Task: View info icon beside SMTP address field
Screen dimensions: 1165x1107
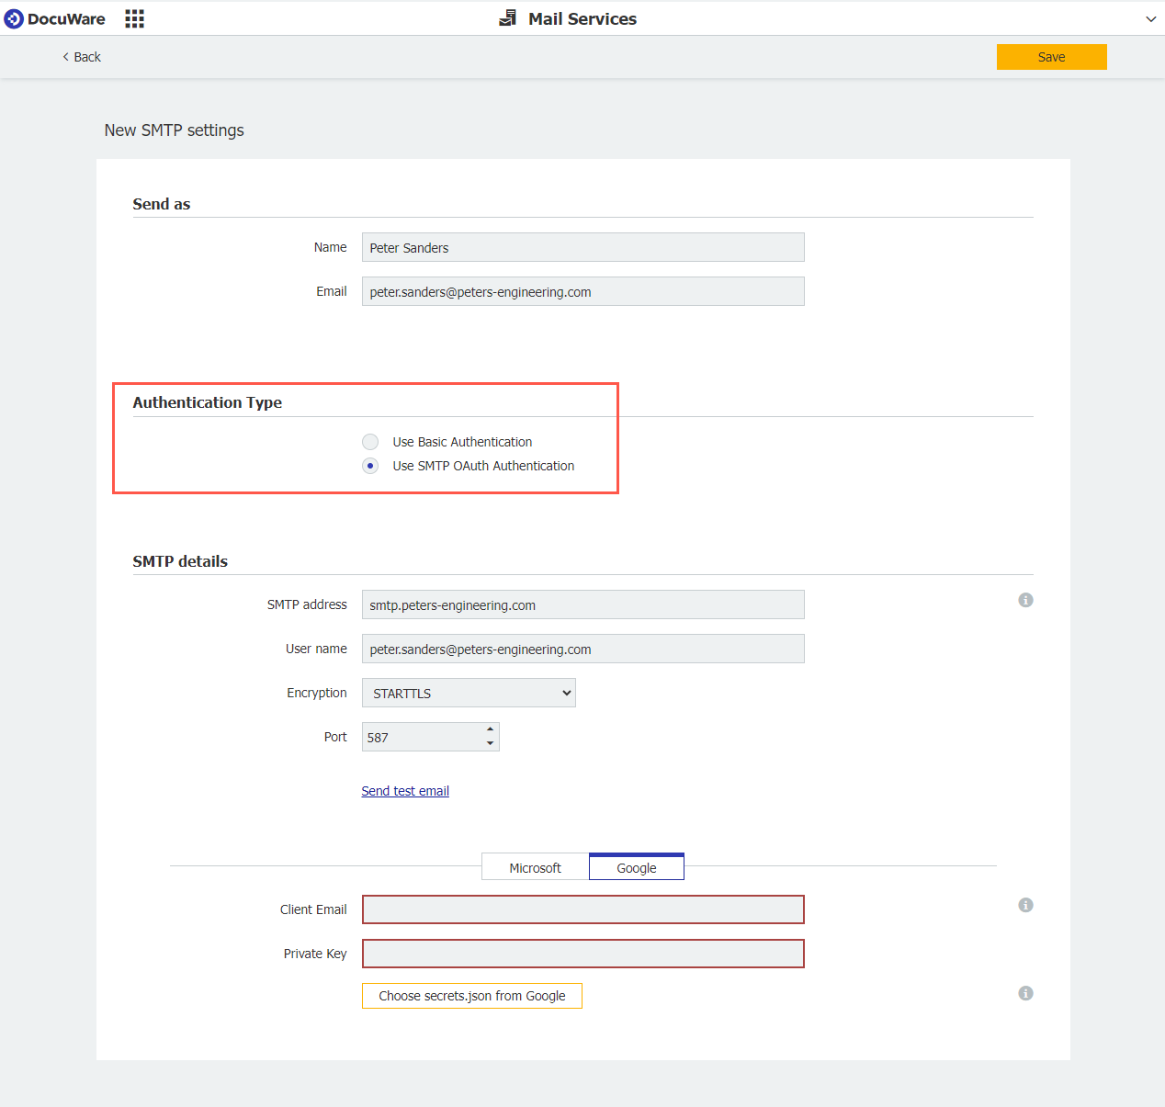Action: pos(1026,600)
